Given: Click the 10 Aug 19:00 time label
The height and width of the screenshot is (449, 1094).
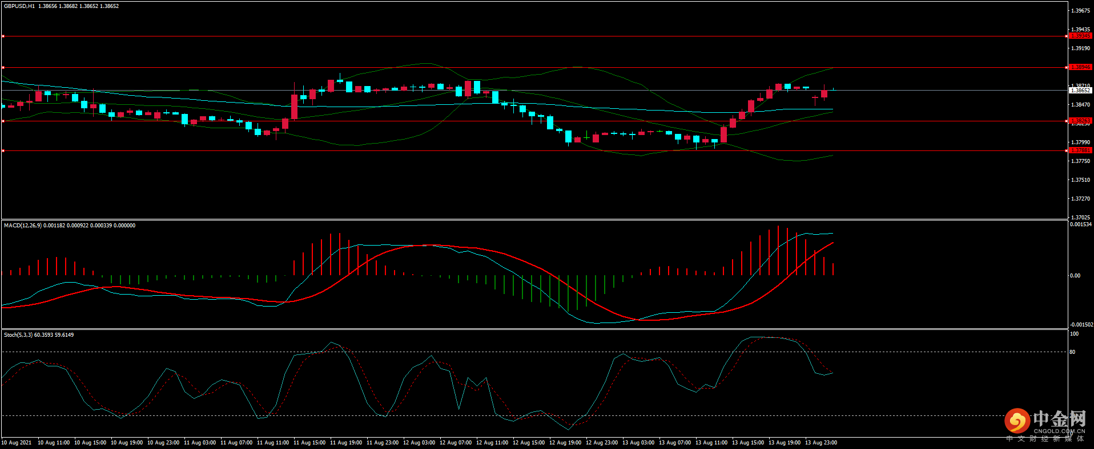Looking at the screenshot, I should click(127, 443).
